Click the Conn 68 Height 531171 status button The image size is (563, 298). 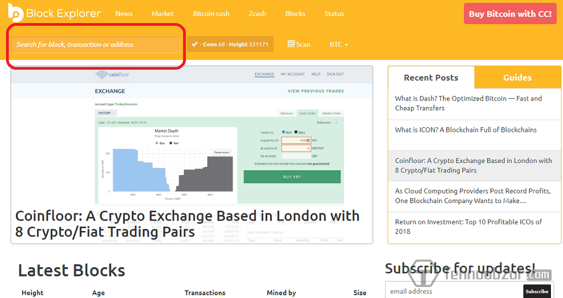[x=230, y=44]
